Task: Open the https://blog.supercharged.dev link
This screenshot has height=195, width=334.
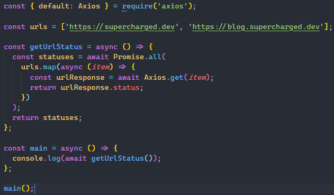Action: pyautogui.click(x=256, y=27)
